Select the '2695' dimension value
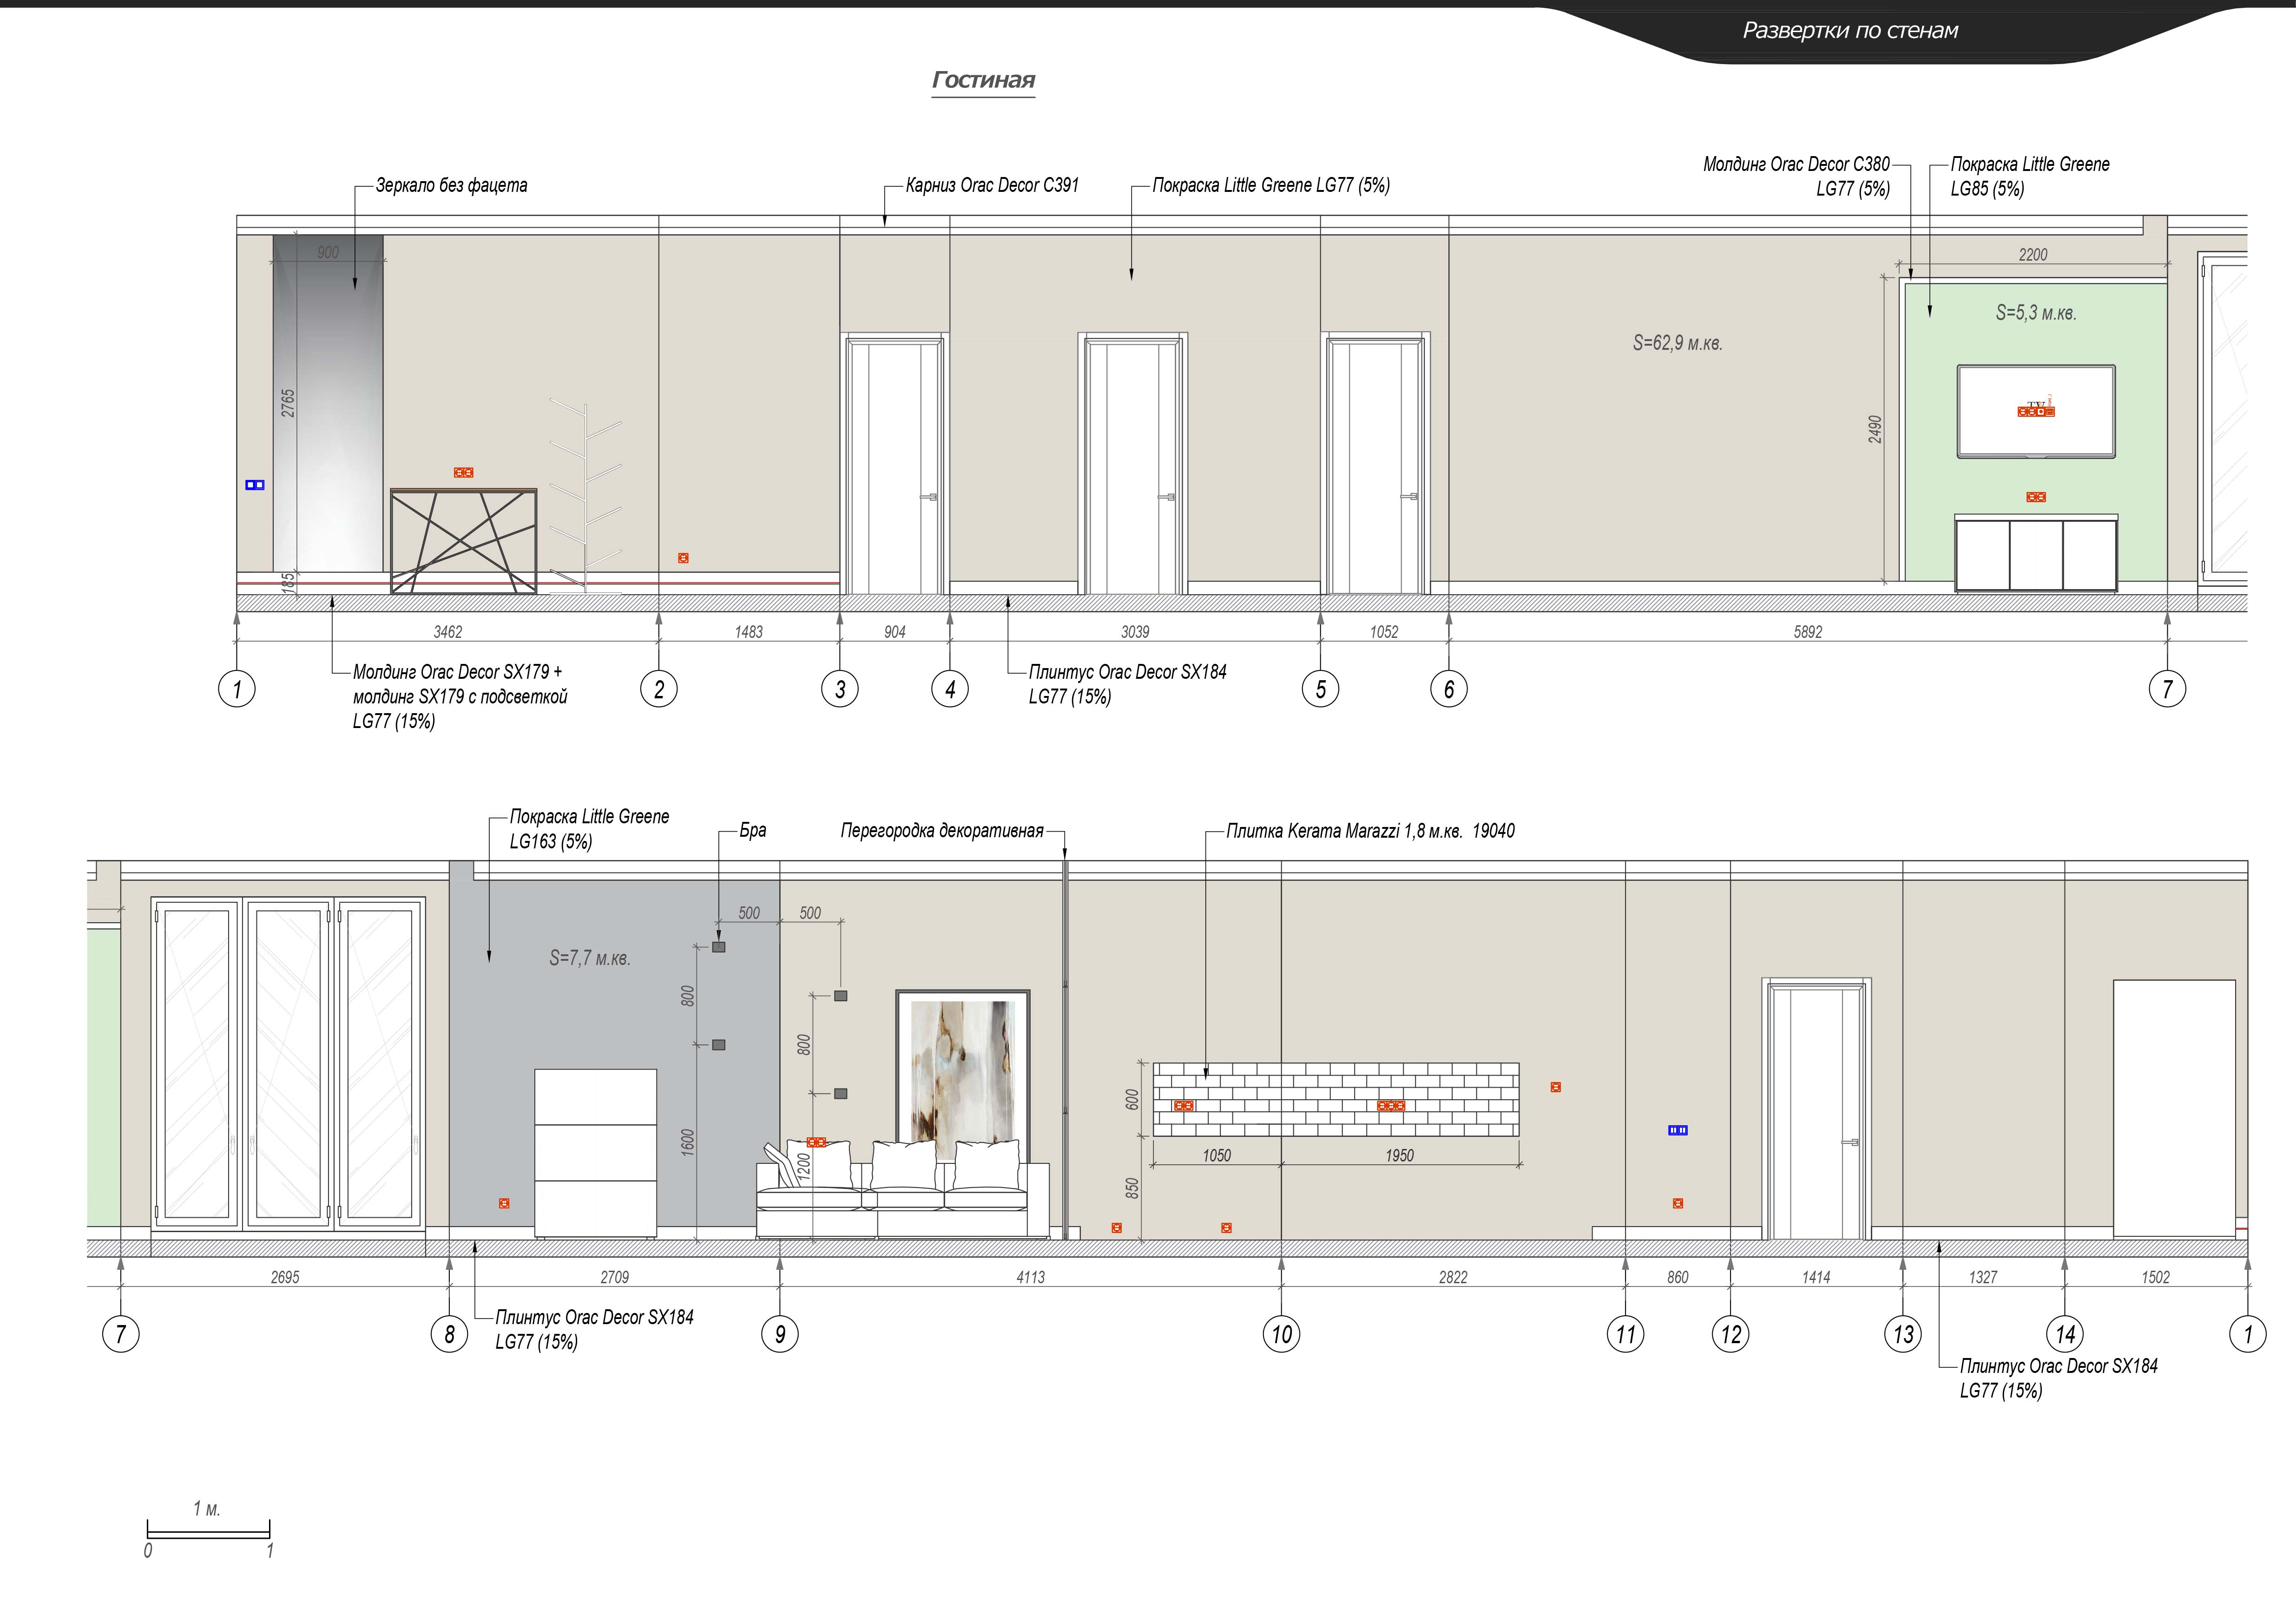 click(x=285, y=1277)
